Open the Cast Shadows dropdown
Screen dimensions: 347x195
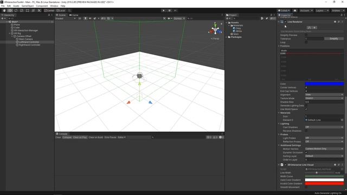pyautogui.click(x=324, y=127)
